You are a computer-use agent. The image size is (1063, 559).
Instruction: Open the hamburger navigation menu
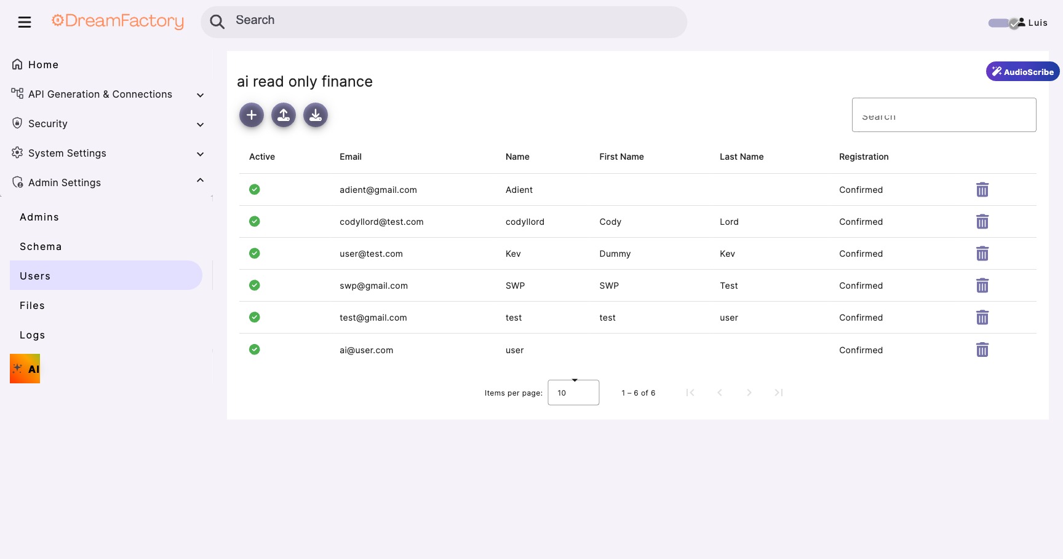click(25, 21)
